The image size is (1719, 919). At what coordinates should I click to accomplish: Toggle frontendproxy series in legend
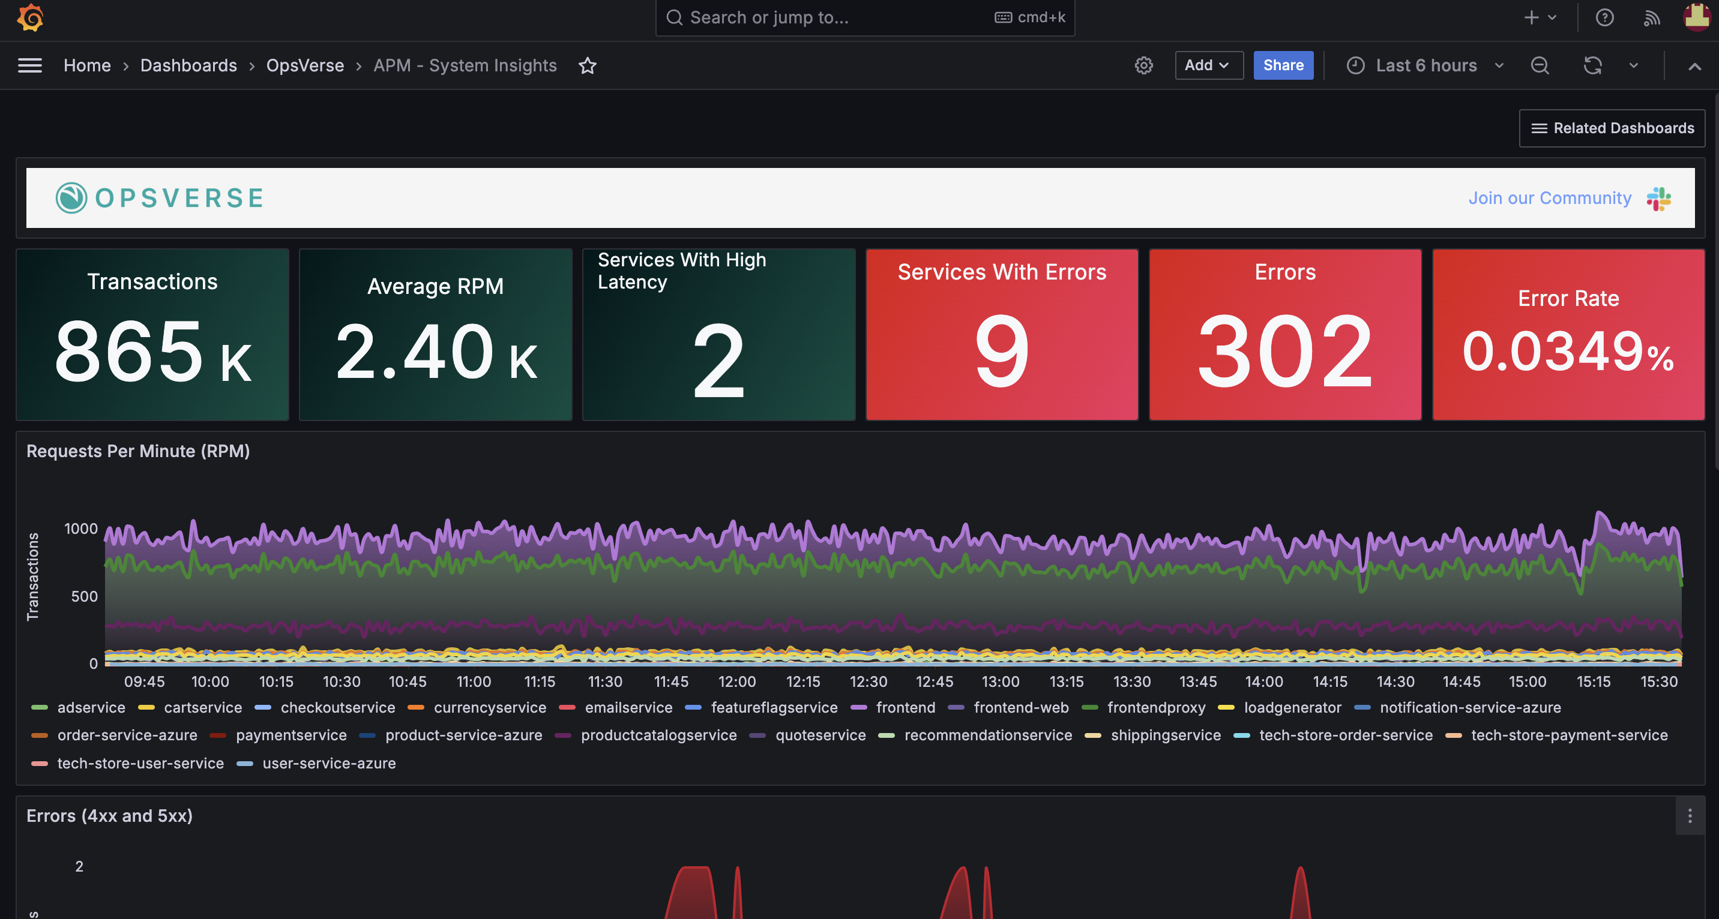coord(1157,708)
